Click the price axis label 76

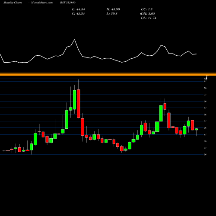(205, 88)
